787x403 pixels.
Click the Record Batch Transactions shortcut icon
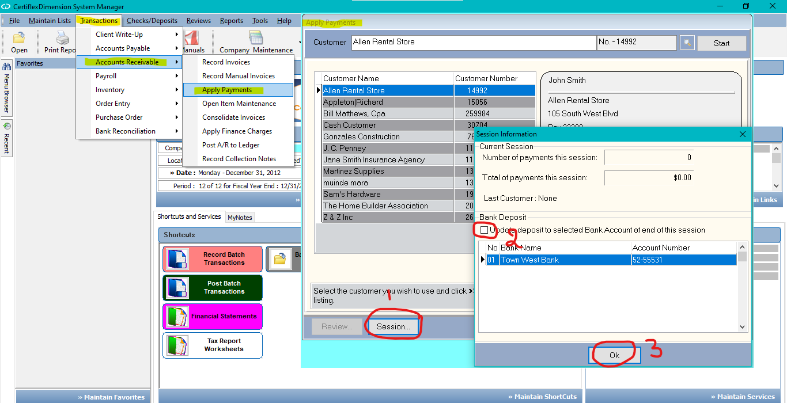(x=177, y=258)
